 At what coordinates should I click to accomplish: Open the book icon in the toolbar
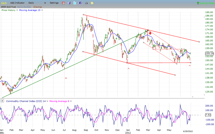[69, 3]
